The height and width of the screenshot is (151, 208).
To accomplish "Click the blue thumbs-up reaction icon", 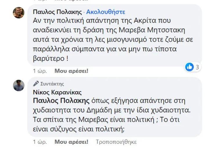I will pos(189,67).
